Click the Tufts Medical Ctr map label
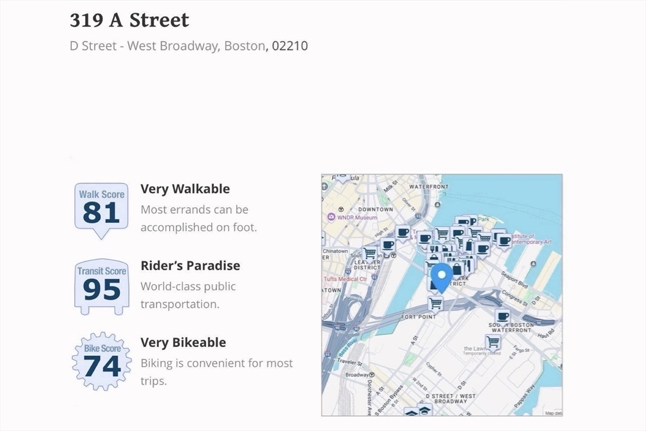646x431 pixels. click(345, 279)
